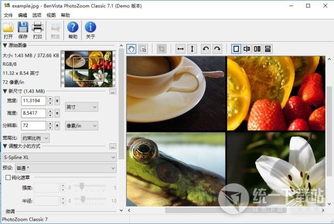Click the 打开 (Open) folder icon
The image size is (334, 224).
8,27
